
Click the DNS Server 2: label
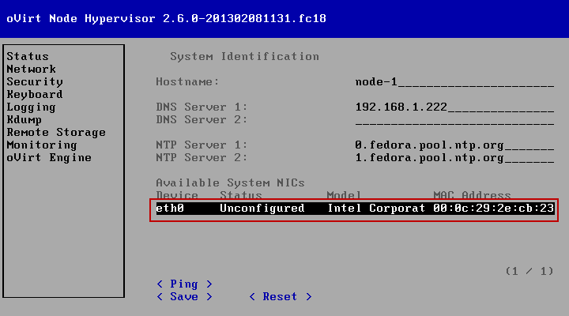click(202, 120)
